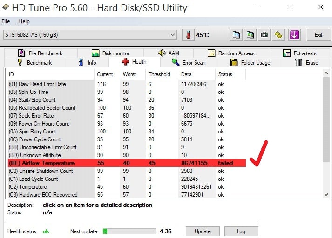Screen dimensions: 332x238
Task: Click the camera save screenshot icon
Action: click(264, 35)
